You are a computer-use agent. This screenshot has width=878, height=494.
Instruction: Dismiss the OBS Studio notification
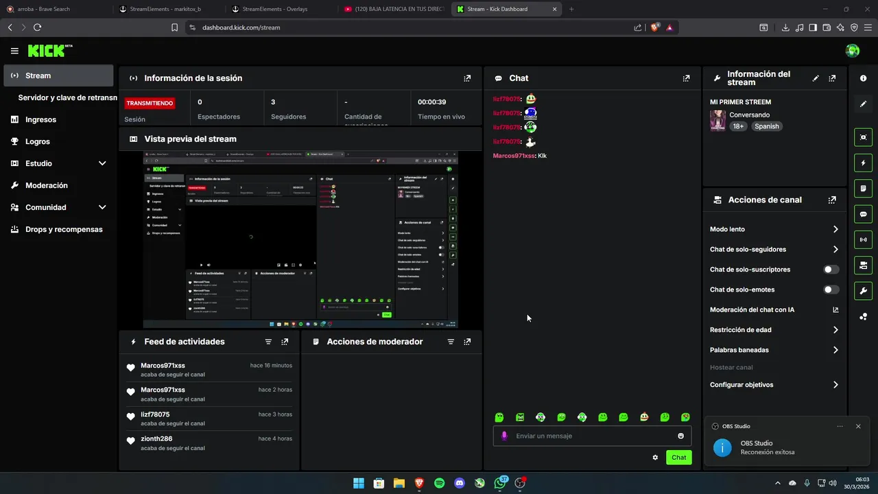(858, 426)
